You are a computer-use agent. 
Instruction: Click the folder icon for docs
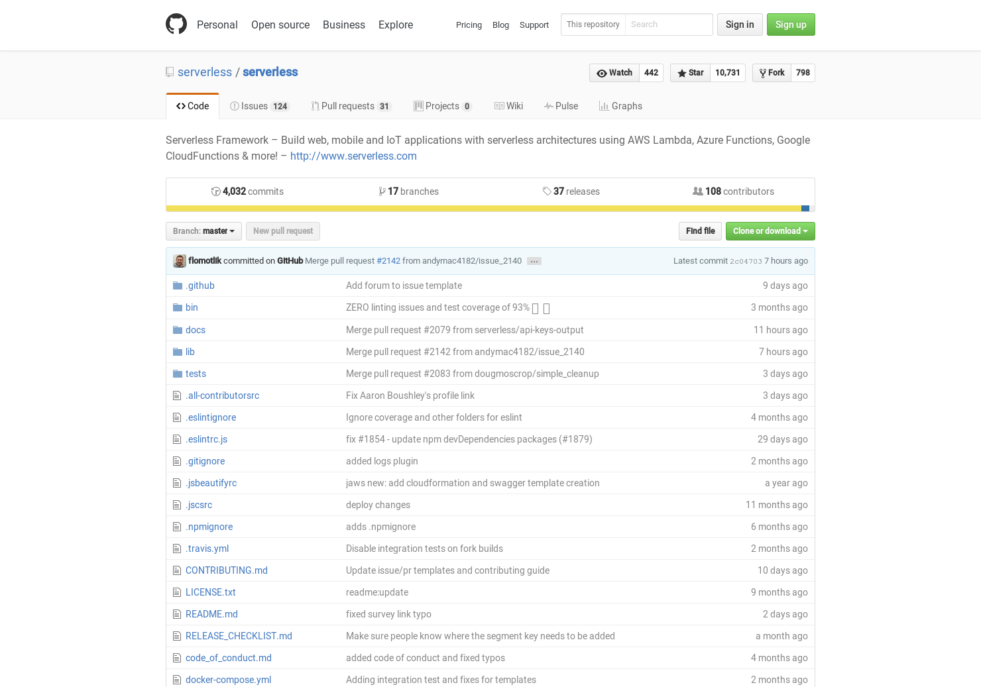178,330
